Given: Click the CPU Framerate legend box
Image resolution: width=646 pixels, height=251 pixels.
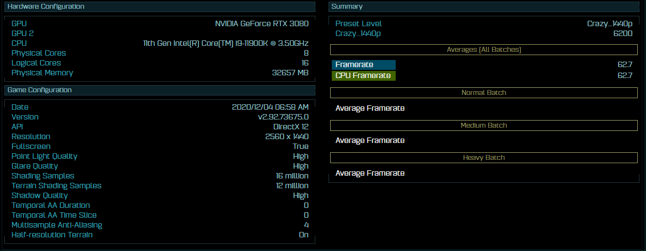Looking at the screenshot, I should (x=363, y=76).
